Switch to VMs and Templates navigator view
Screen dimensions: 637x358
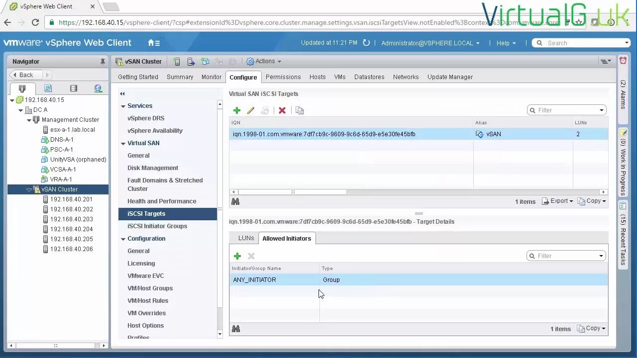[x=48, y=89]
